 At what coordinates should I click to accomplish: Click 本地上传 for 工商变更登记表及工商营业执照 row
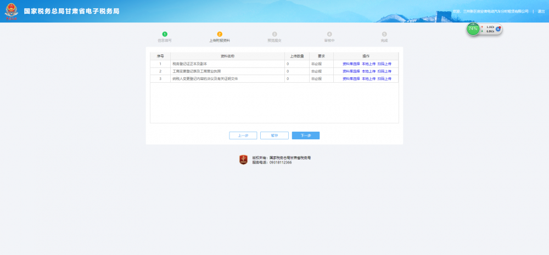[x=368, y=71]
